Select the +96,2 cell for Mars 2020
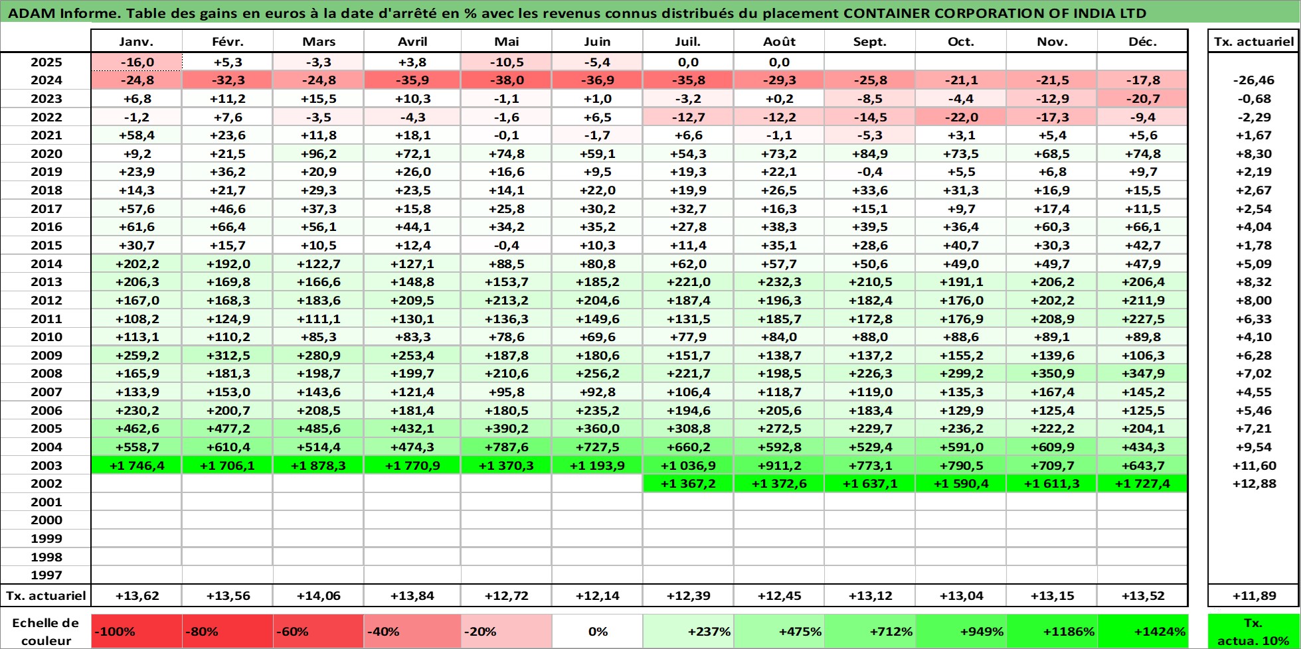Screen dimensions: 1301x649 coord(318,154)
